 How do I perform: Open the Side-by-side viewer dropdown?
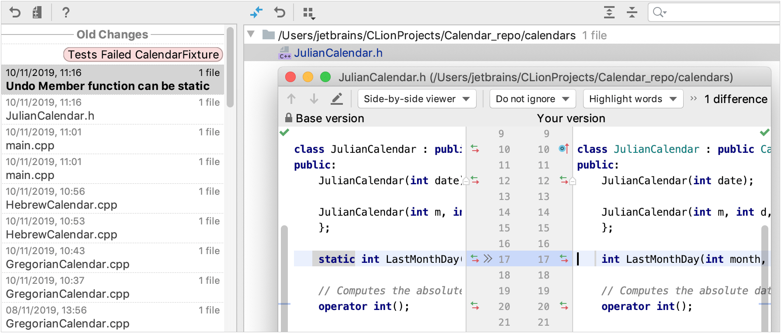416,99
